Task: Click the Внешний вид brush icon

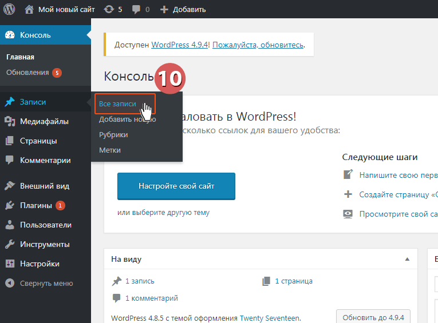Action: pos(10,186)
